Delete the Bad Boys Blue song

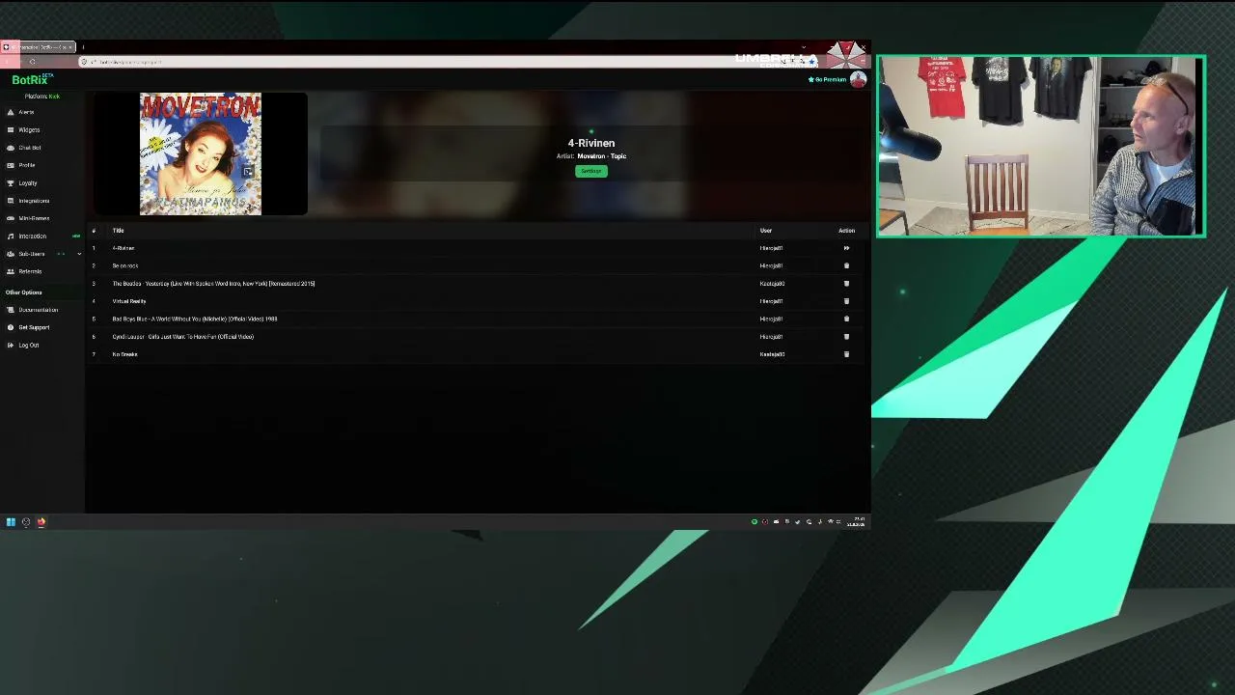click(x=846, y=319)
